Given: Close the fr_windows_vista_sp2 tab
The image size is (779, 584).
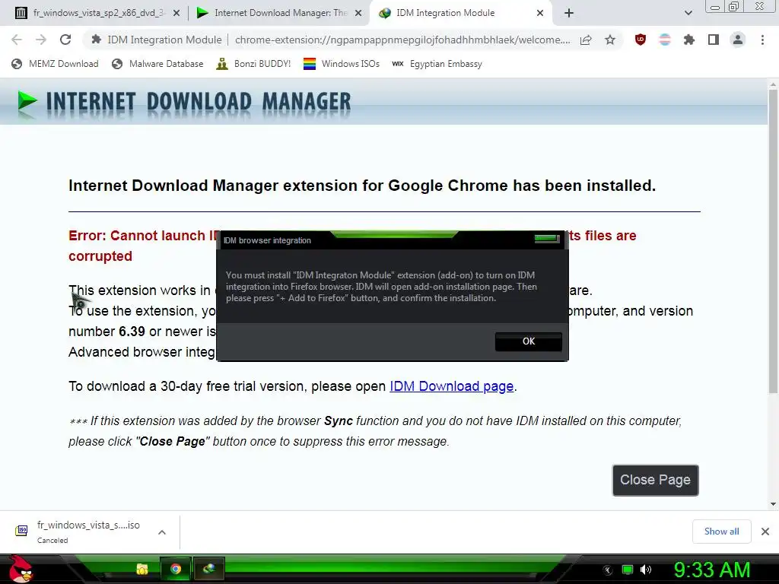Looking at the screenshot, I should tap(176, 14).
